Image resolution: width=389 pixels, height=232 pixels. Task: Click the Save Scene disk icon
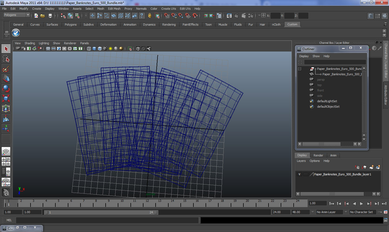pos(50,16)
